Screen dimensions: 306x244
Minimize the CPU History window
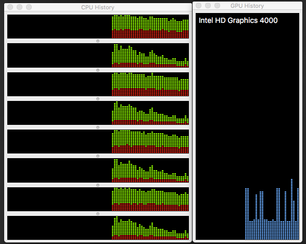20,7
